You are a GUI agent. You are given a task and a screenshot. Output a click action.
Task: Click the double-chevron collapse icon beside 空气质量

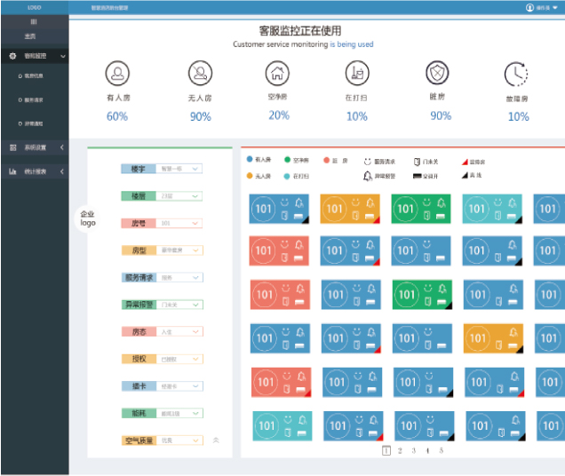tap(216, 440)
